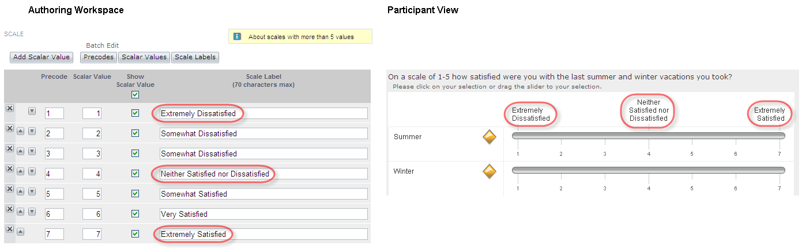Open Batch Edit Scale Labels
Viewport: 802px width, 249px height.
click(x=195, y=57)
